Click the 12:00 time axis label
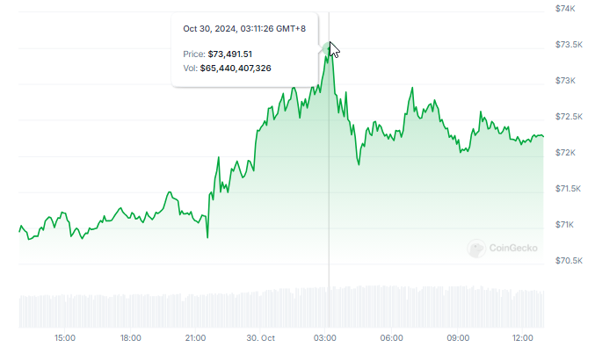The image size is (595, 354). coord(523,338)
